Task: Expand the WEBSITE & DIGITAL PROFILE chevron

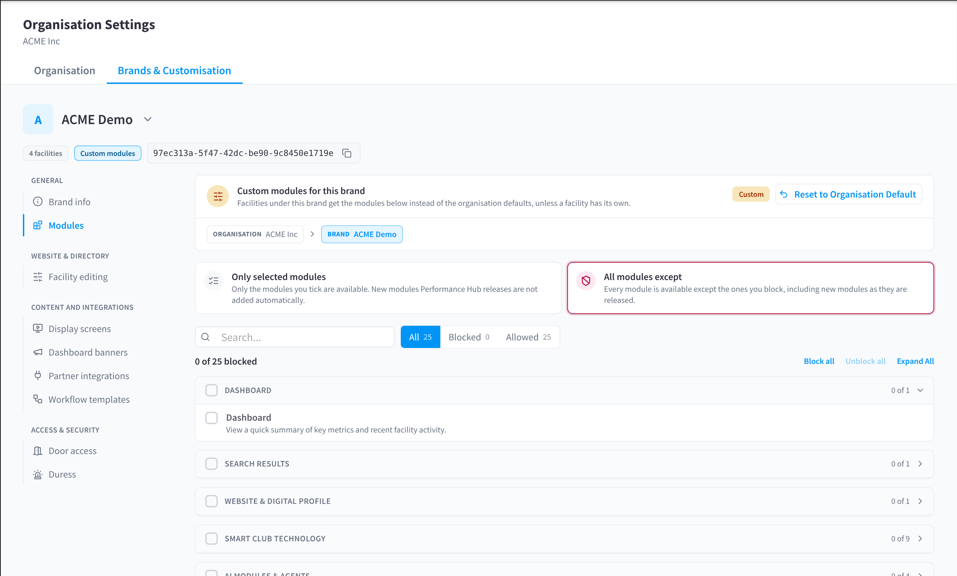Action: coord(920,501)
